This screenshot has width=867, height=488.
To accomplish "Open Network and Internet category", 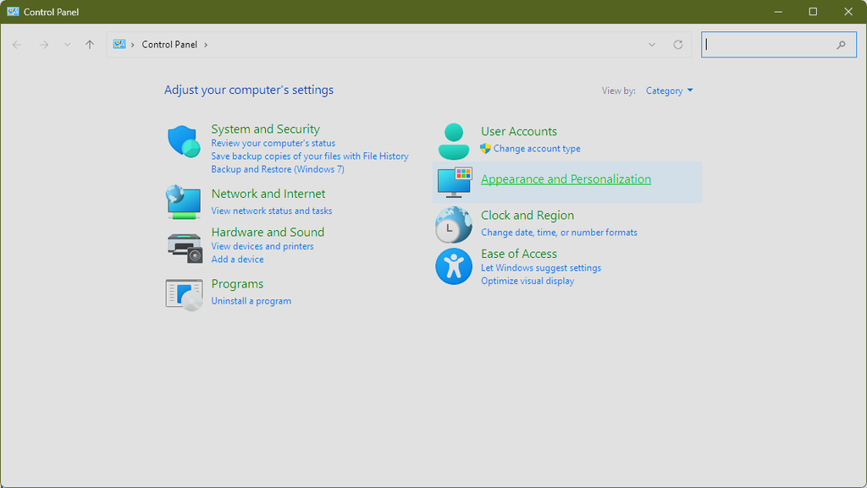I will point(268,194).
